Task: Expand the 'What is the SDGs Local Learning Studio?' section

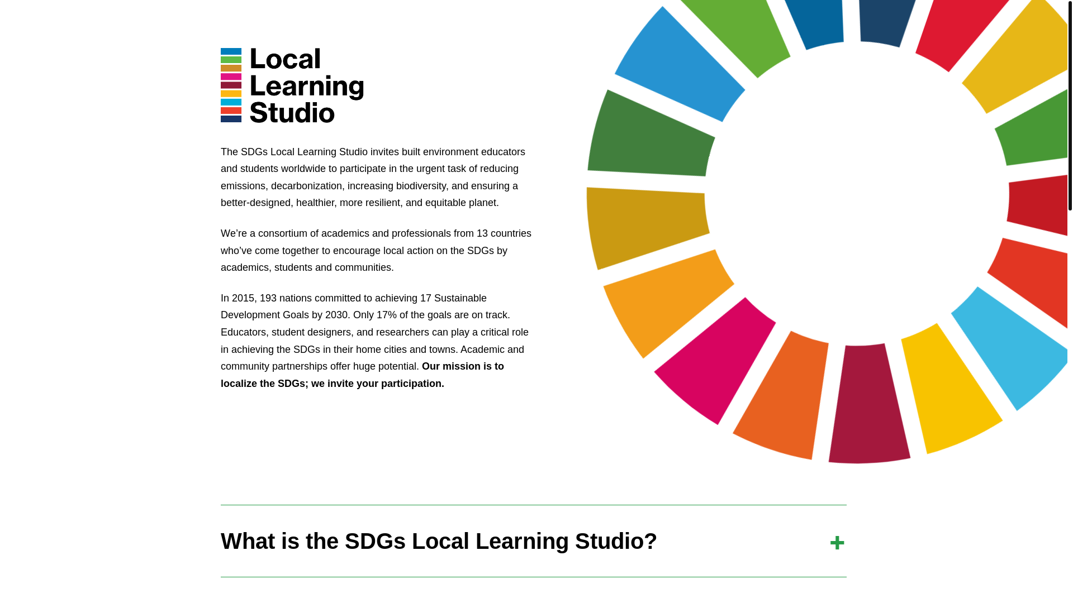Action: pos(534,541)
